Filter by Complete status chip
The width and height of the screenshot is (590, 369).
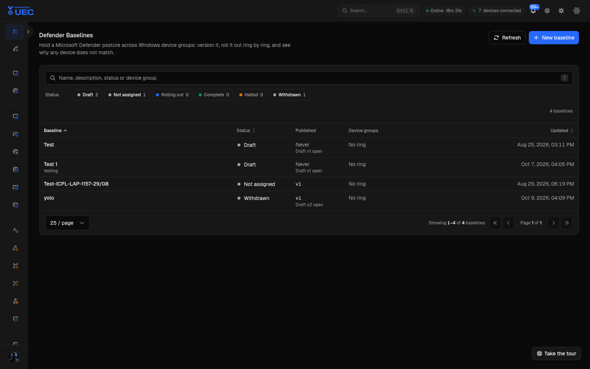214,95
